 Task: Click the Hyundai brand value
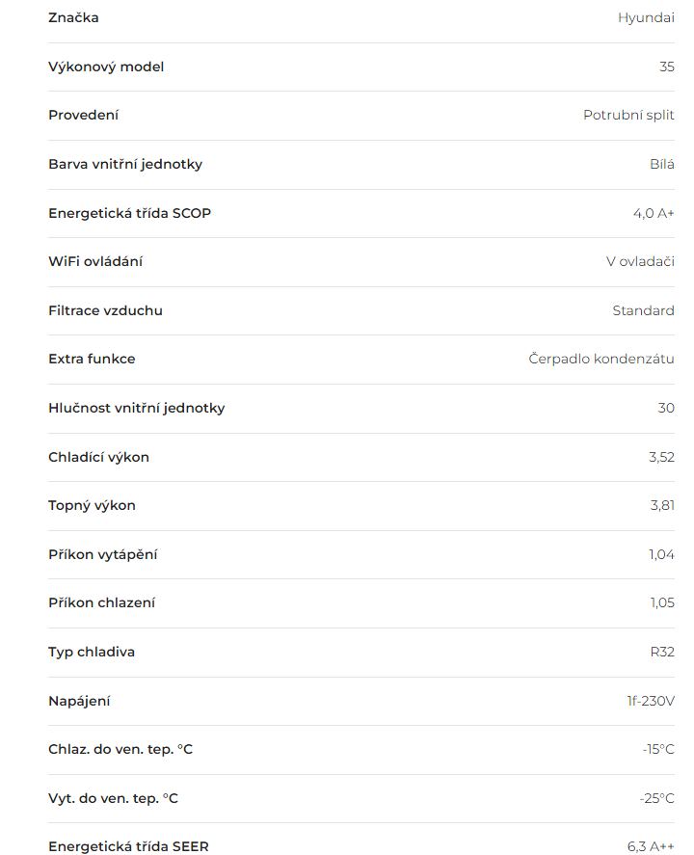(646, 18)
